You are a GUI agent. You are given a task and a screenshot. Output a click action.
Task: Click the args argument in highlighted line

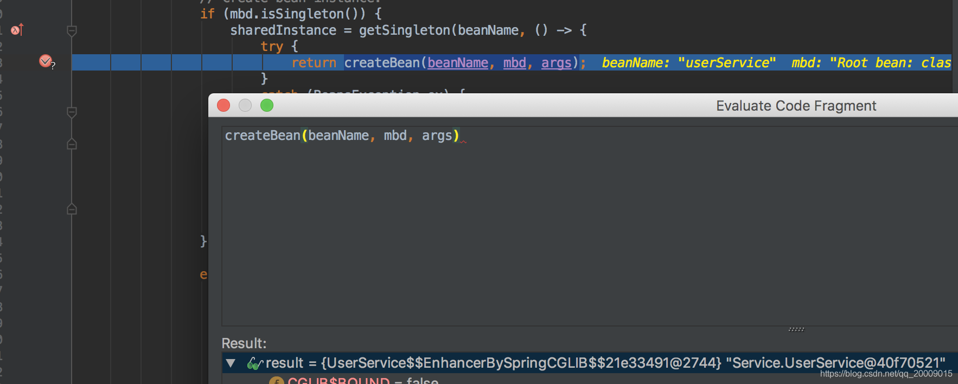pyautogui.click(x=557, y=63)
